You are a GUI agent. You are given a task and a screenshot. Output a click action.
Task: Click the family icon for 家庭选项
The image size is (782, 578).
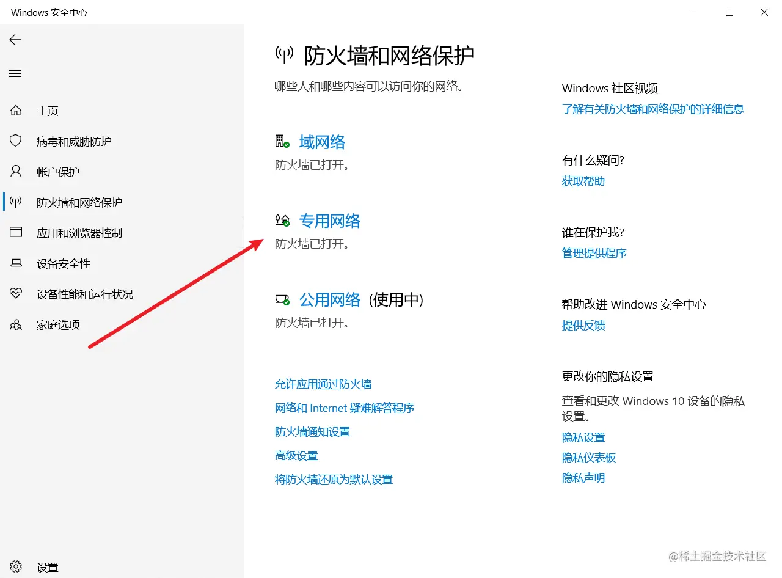point(16,324)
